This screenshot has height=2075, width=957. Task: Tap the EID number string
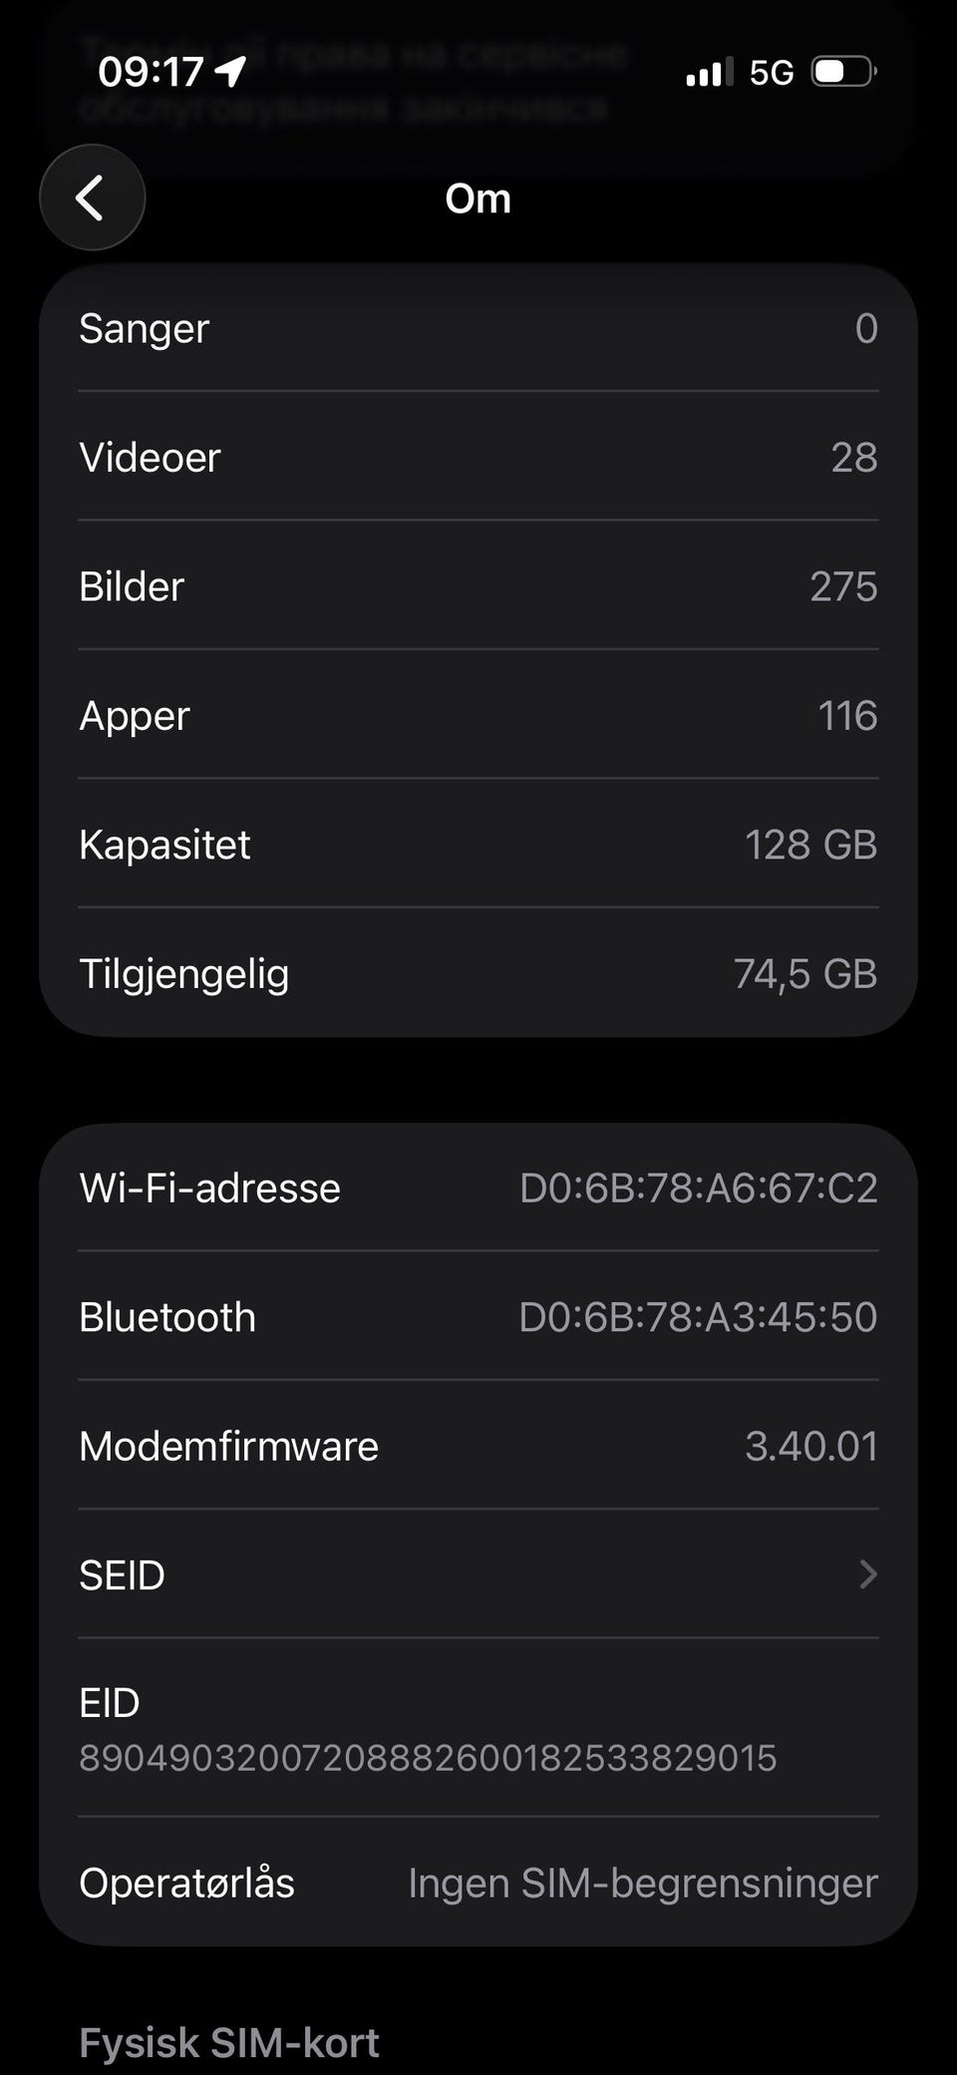coord(428,1758)
